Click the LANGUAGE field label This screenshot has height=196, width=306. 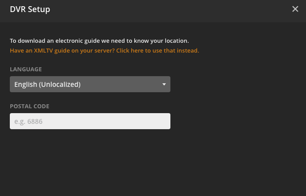coord(26,69)
